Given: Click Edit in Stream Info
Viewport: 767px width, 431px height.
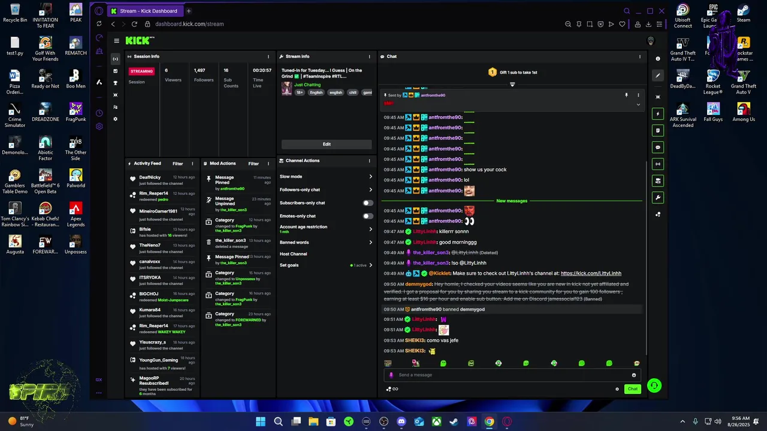Looking at the screenshot, I should [327, 144].
